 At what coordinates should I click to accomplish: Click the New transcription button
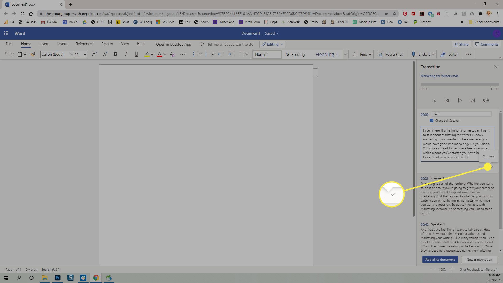click(480, 259)
